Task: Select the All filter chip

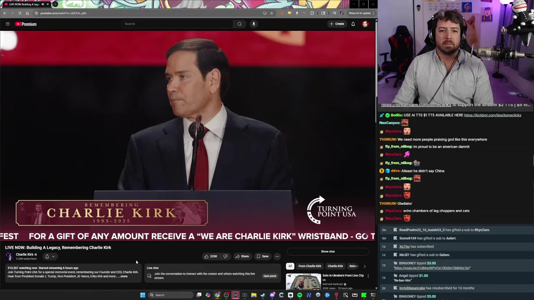Action: pyautogui.click(x=290, y=266)
